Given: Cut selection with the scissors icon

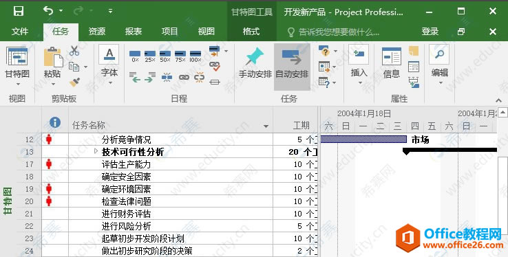Looking at the screenshot, I should point(74,51).
